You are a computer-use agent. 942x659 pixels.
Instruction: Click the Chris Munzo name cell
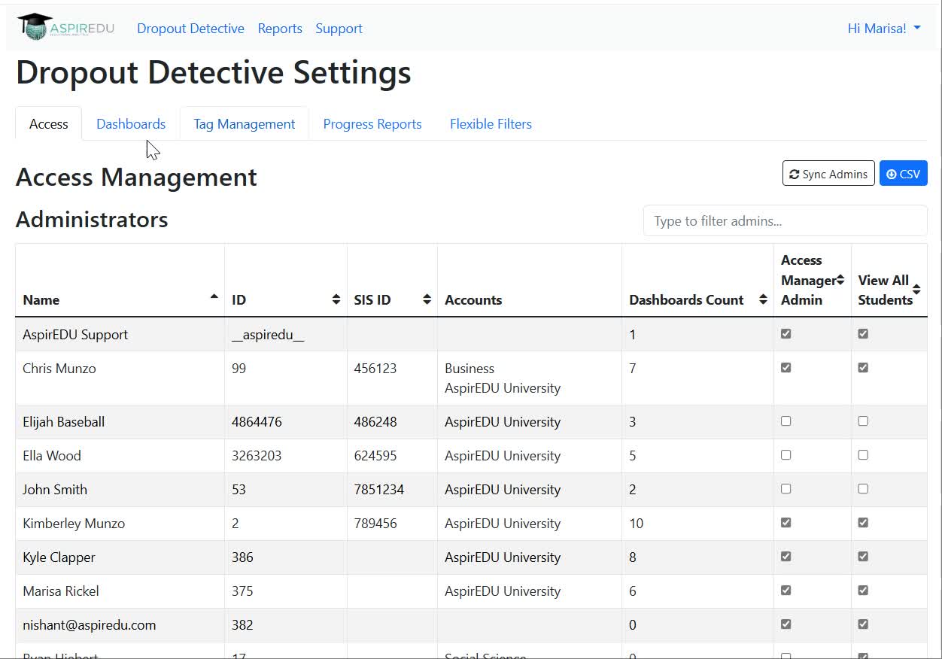(x=120, y=378)
